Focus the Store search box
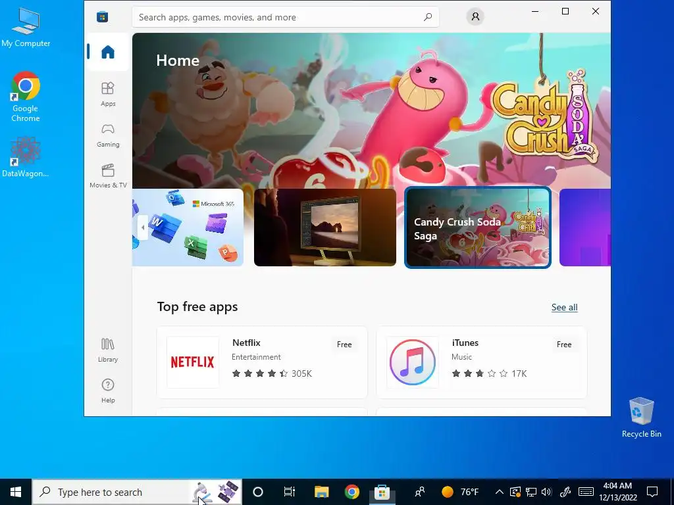The height and width of the screenshot is (505, 674). coord(286,17)
